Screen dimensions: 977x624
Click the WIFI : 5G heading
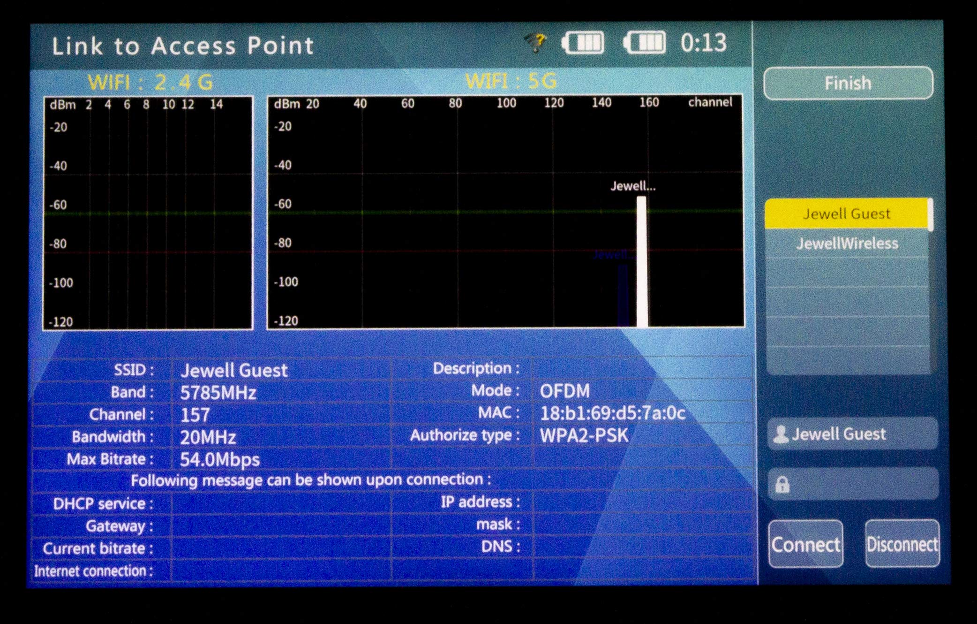(x=511, y=81)
